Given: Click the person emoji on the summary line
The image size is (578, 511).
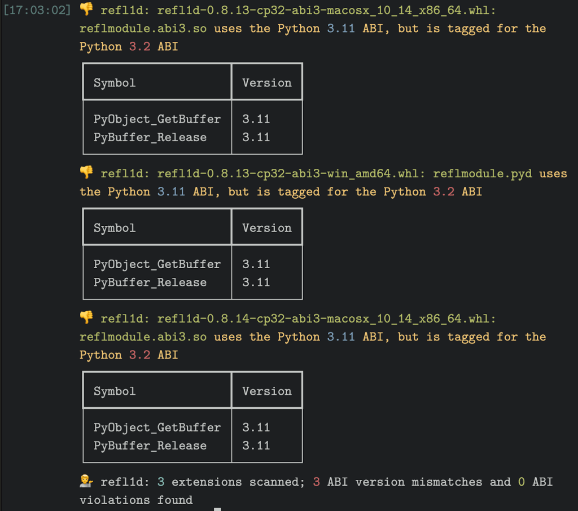Looking at the screenshot, I should [86, 482].
